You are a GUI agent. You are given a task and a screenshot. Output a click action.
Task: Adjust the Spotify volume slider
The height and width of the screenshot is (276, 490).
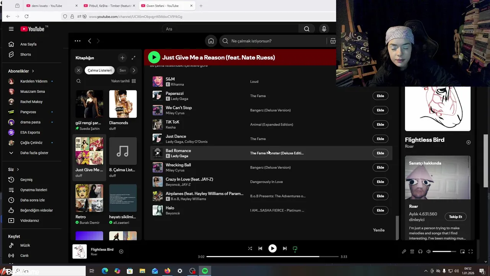click(444, 251)
